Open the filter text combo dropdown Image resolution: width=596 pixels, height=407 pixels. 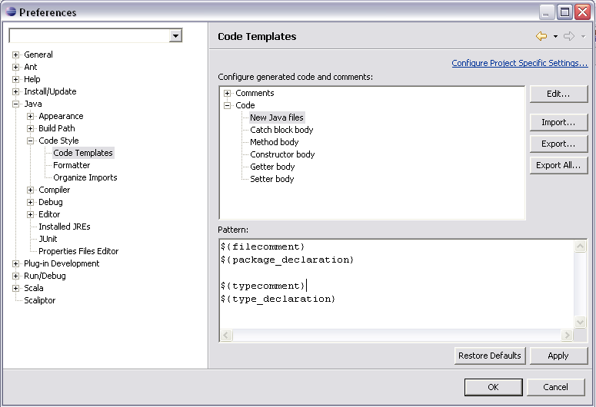click(175, 35)
